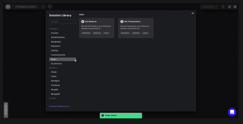Click the crypto tag on Get Balance
243x124 pixels.
(106, 33)
